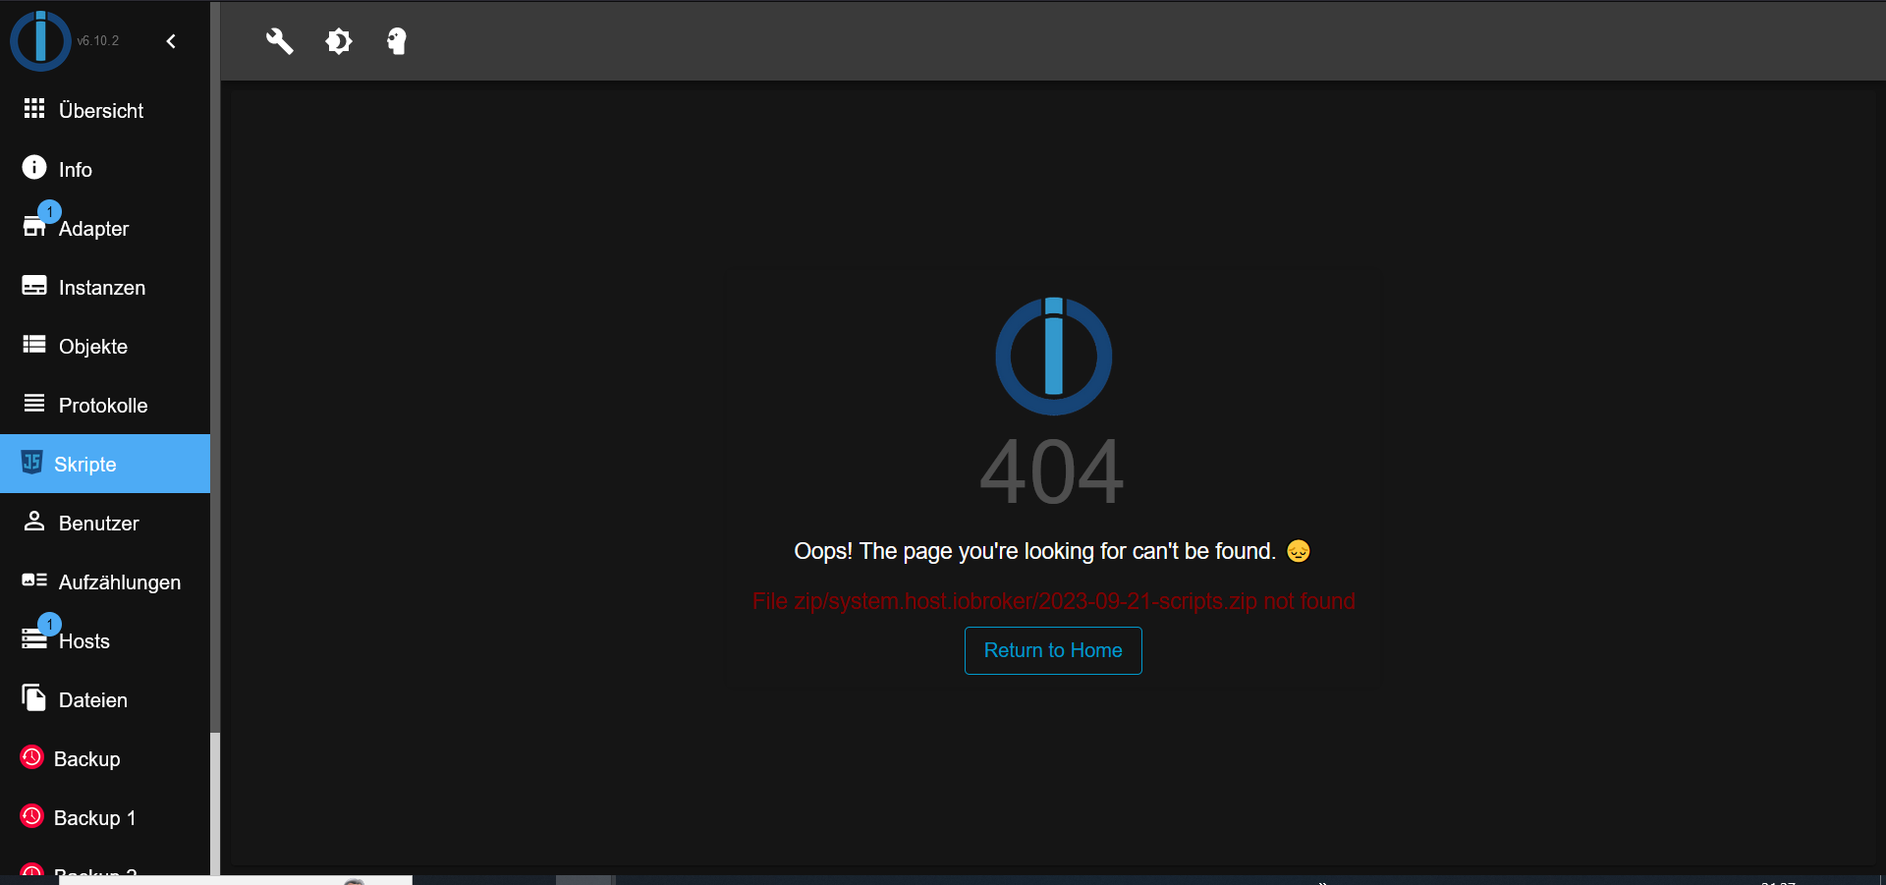Click the Backup clock icon

coord(32,757)
